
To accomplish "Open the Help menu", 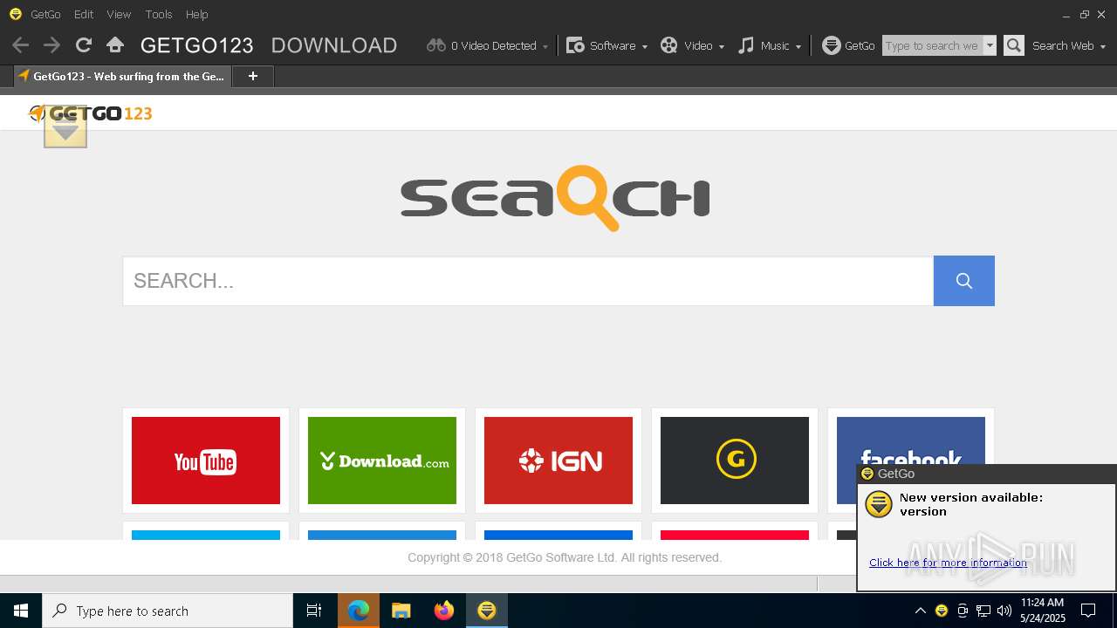I will (197, 14).
